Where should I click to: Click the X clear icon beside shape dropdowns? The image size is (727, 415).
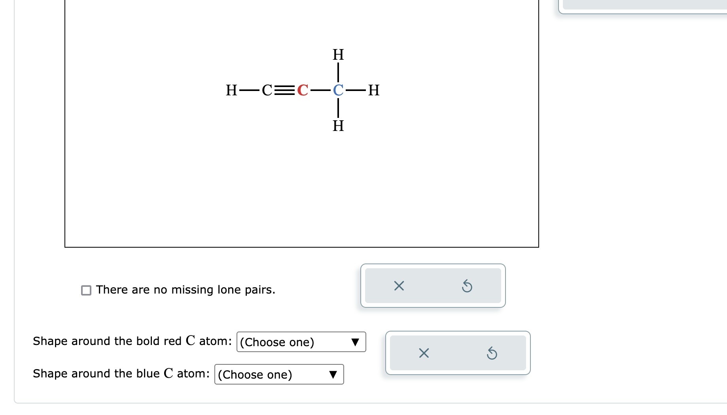[423, 353]
